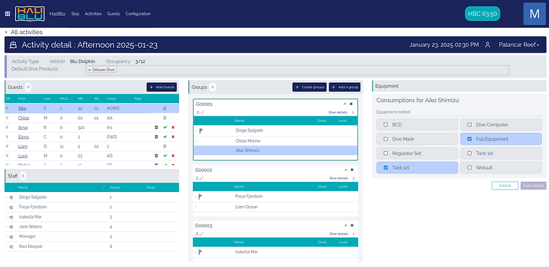
Task: Go back to All activities
Action: point(24,32)
